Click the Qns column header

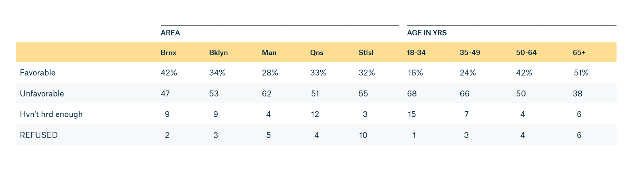pyautogui.click(x=317, y=52)
